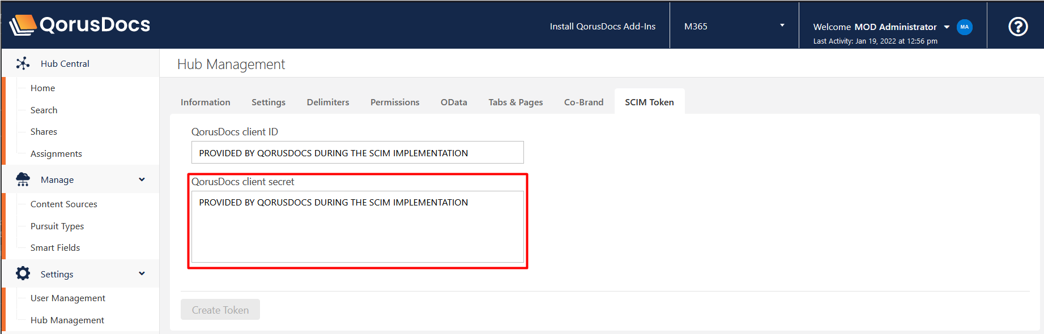Open Home in the sidebar
This screenshot has height=334, width=1044.
click(43, 88)
